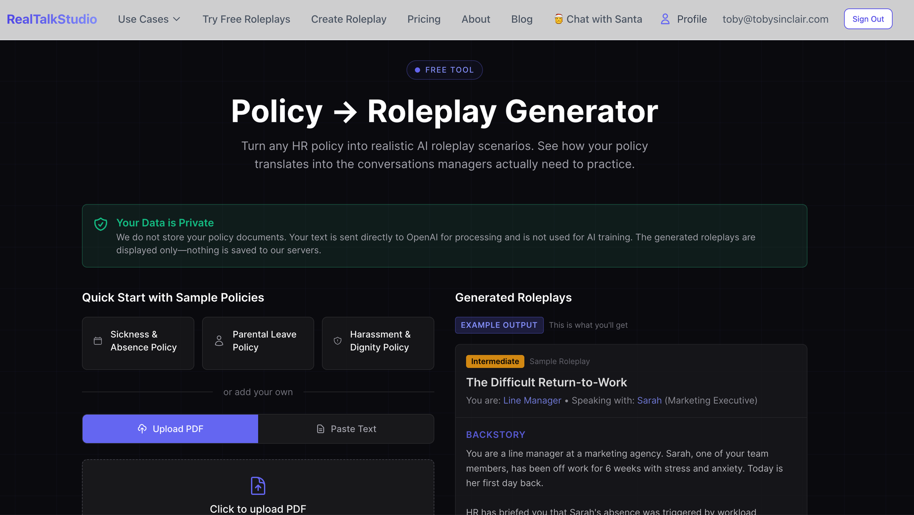Image resolution: width=914 pixels, height=515 pixels.
Task: Click the Santa emoji icon in the navigation
Action: 558,19
